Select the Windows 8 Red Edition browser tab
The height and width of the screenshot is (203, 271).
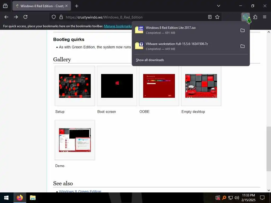[42, 6]
